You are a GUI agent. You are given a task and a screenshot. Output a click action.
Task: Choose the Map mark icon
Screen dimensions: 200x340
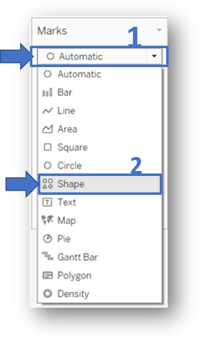click(x=47, y=220)
